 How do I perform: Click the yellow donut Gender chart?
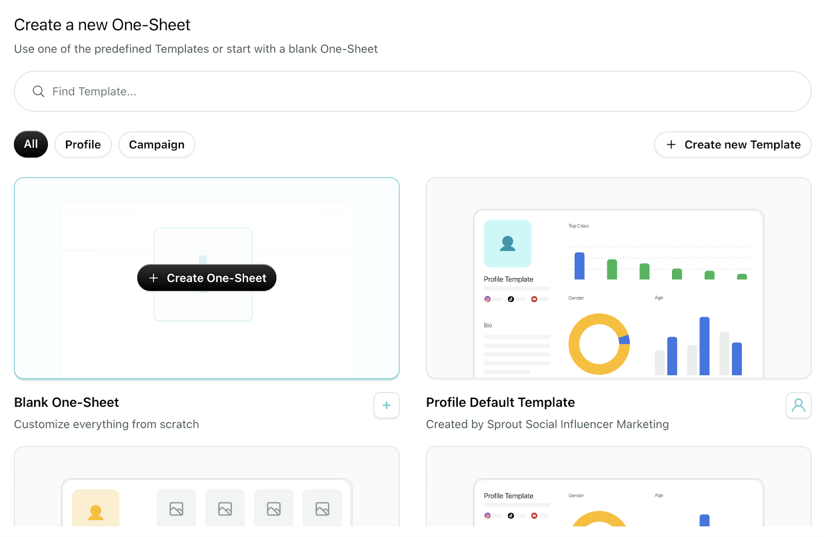click(598, 344)
